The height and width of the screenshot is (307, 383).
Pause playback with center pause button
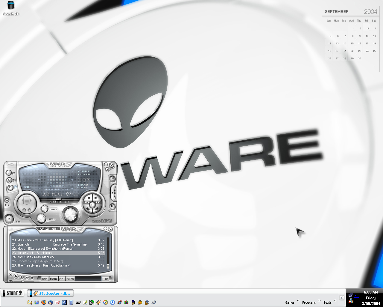coord(92,205)
